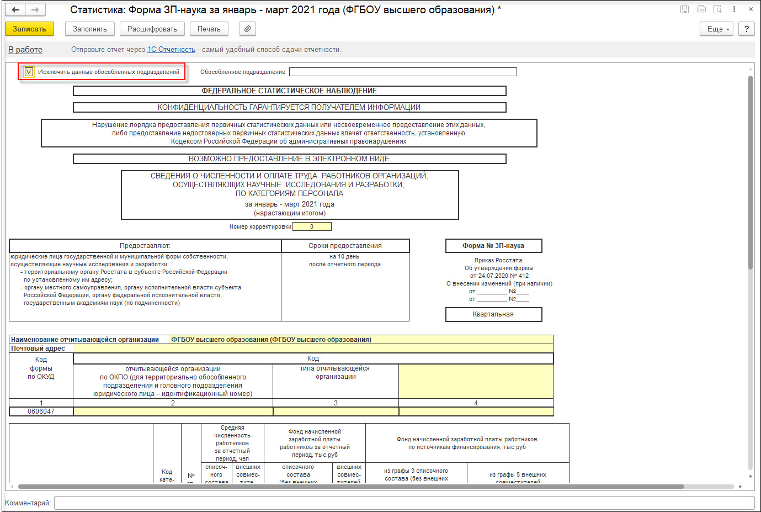Viewport: 761px width, 512px height.
Task: Click the scroll-down arrow of vertical scrollbar
Action: tap(751, 476)
